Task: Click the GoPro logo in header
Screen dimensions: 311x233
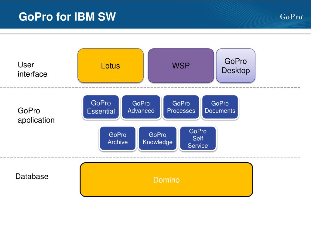Action: (291, 17)
